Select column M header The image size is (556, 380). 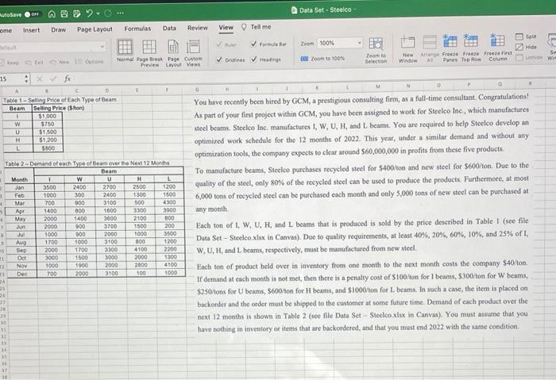(378, 86)
